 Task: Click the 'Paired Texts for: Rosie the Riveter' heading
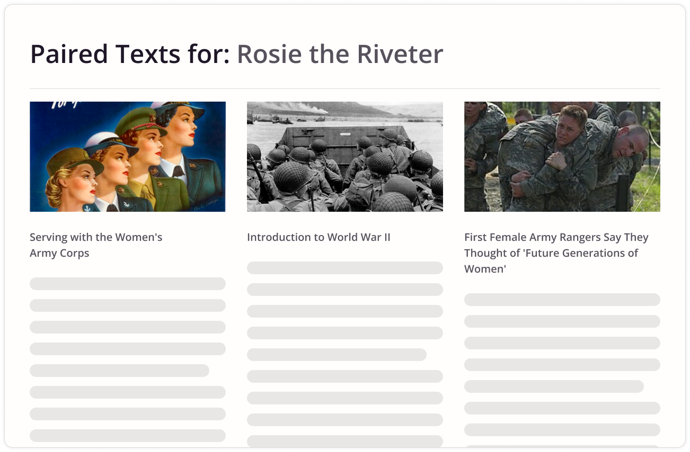point(236,54)
